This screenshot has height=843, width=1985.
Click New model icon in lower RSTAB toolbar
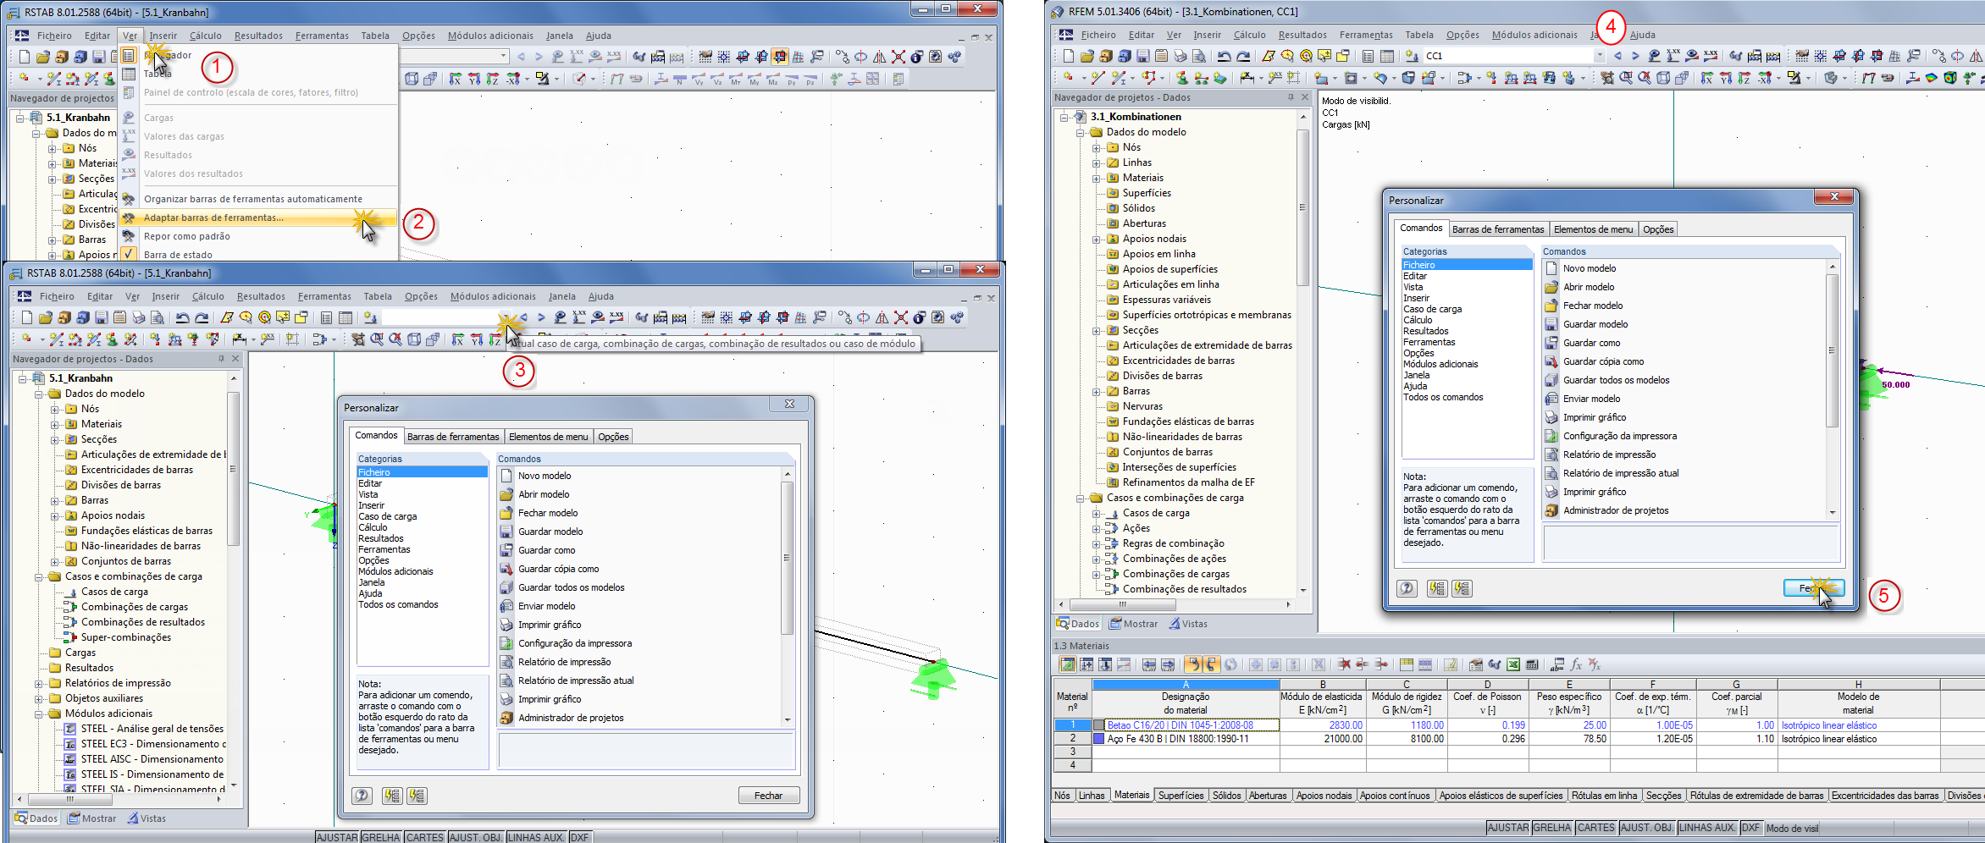tap(26, 317)
